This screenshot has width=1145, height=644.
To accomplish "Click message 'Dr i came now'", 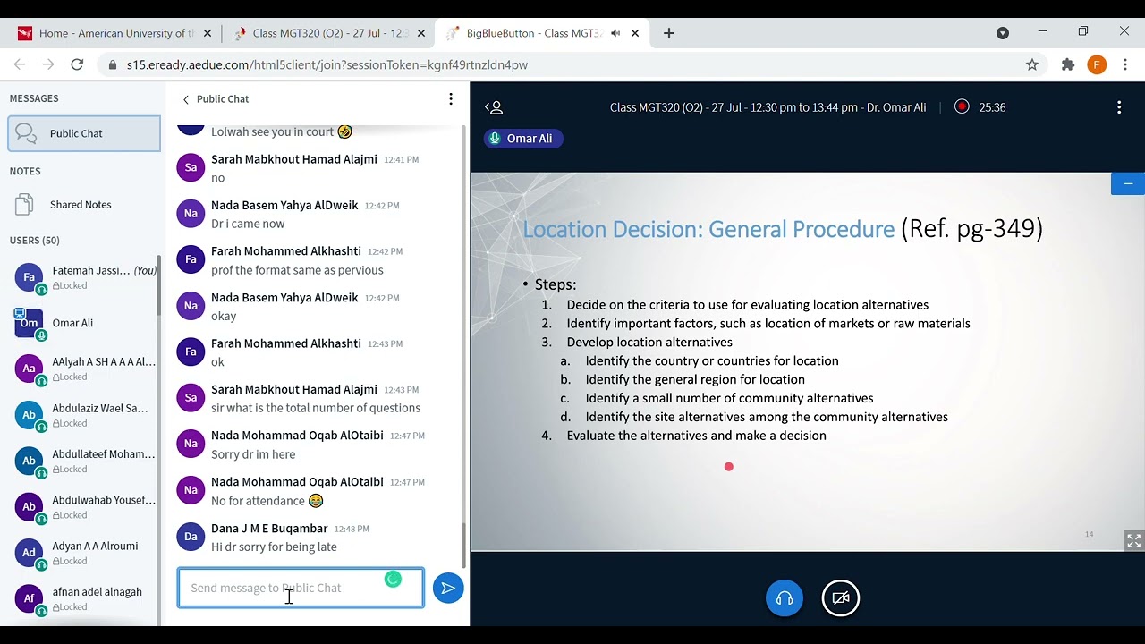I will point(248,224).
